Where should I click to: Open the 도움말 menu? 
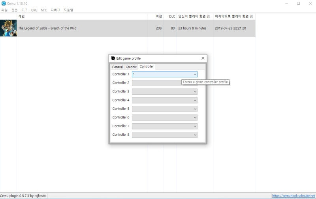(x=68, y=10)
